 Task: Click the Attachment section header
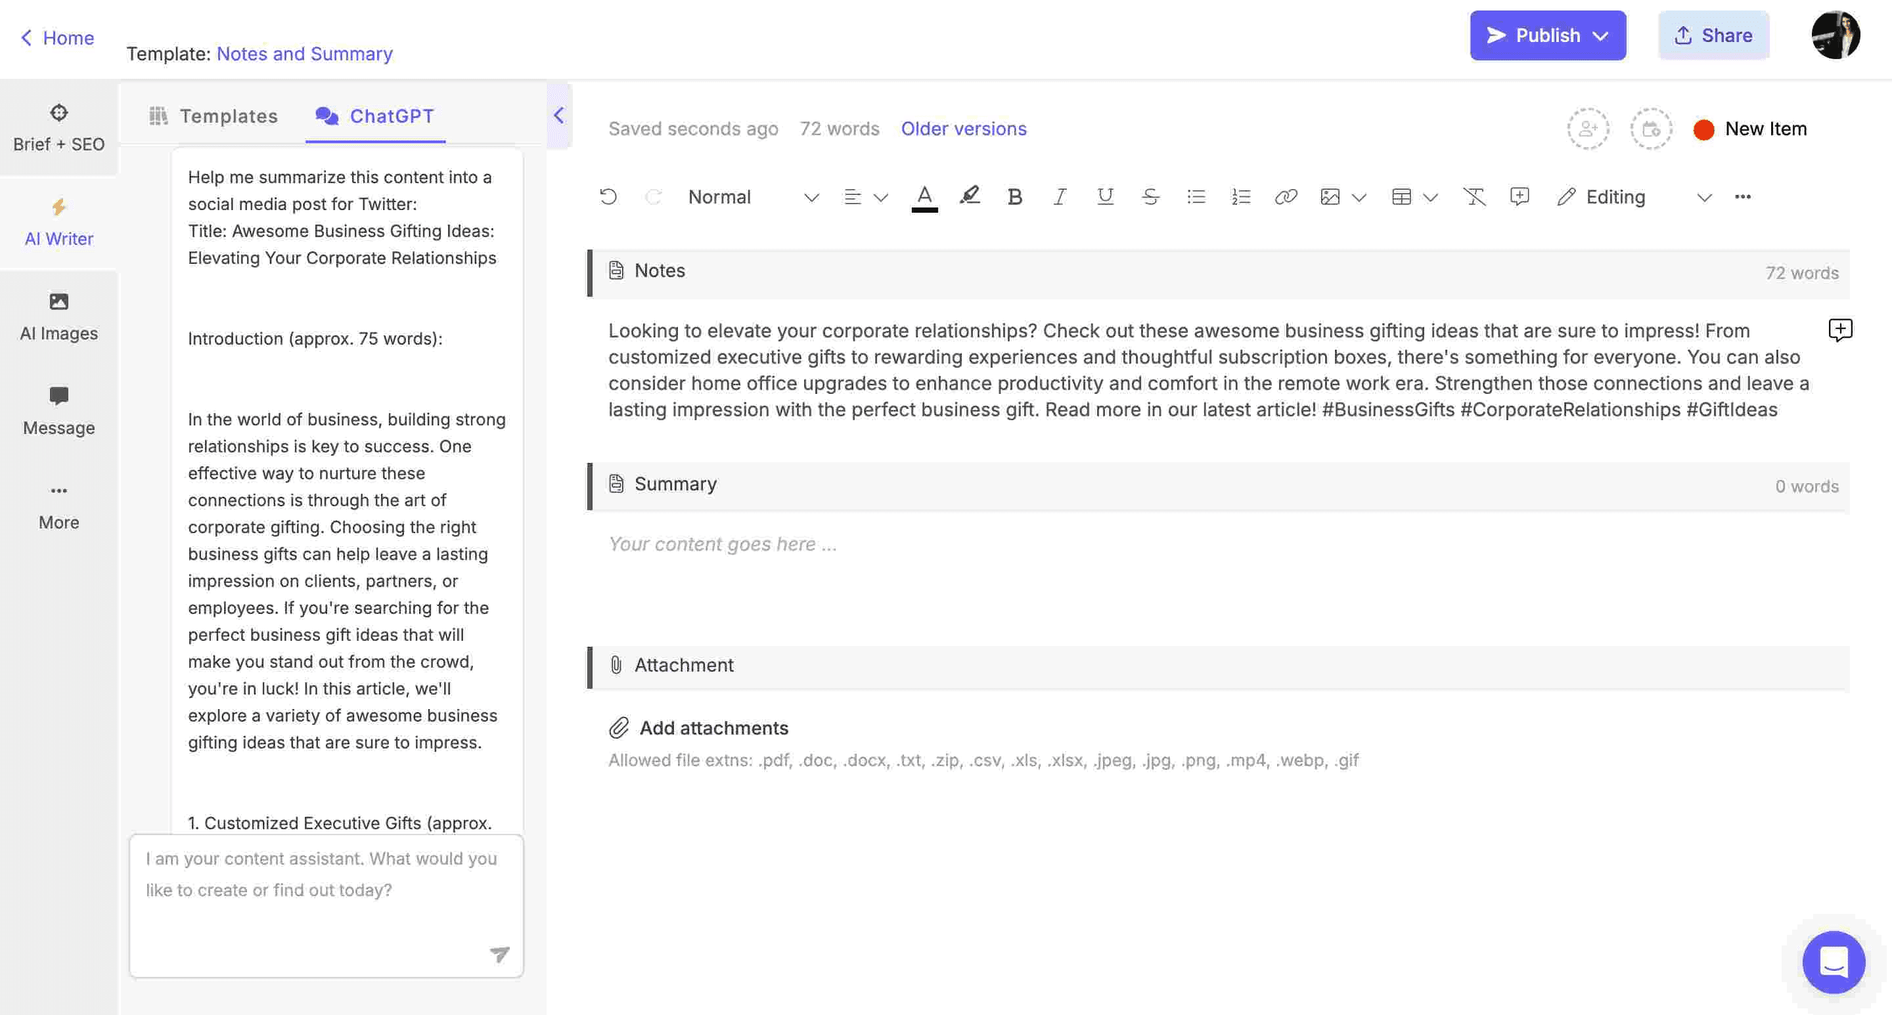(1218, 666)
